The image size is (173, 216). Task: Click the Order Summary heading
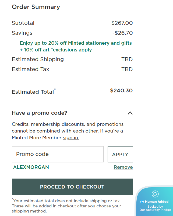[x=36, y=7]
